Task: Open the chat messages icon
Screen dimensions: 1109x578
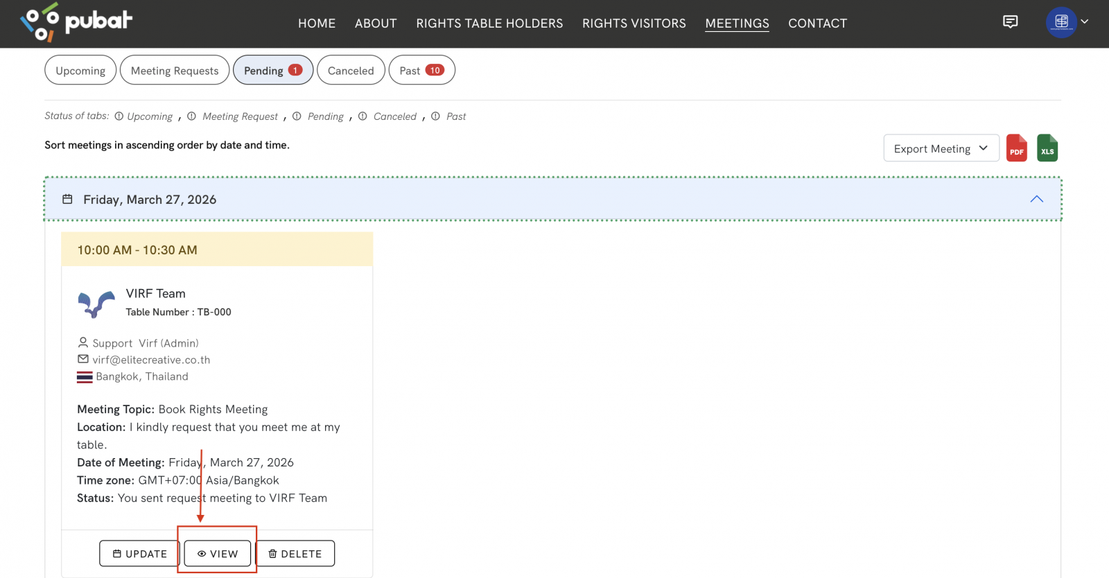Action: pyautogui.click(x=1011, y=22)
